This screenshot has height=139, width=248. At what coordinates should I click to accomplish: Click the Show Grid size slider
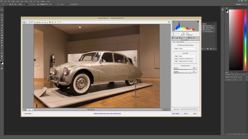189,109
